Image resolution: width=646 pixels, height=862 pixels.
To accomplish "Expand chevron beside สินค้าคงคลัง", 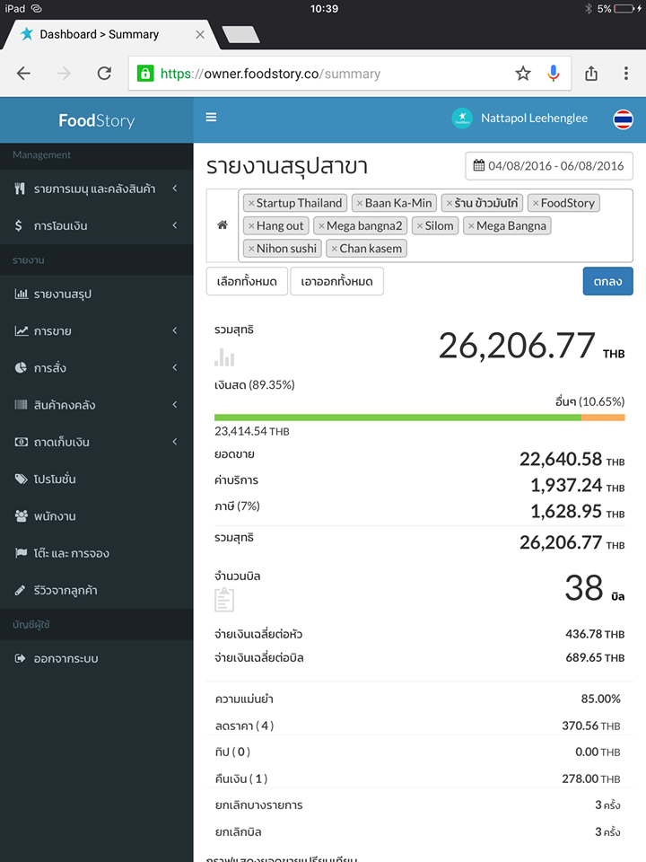I will tap(175, 405).
